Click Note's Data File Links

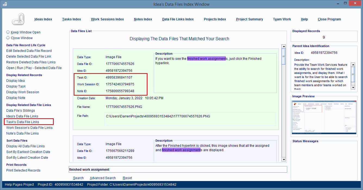(x=23, y=133)
